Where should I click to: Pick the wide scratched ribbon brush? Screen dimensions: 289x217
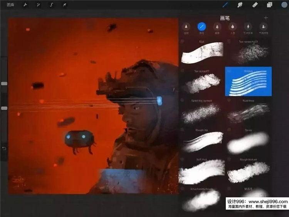click(202, 52)
